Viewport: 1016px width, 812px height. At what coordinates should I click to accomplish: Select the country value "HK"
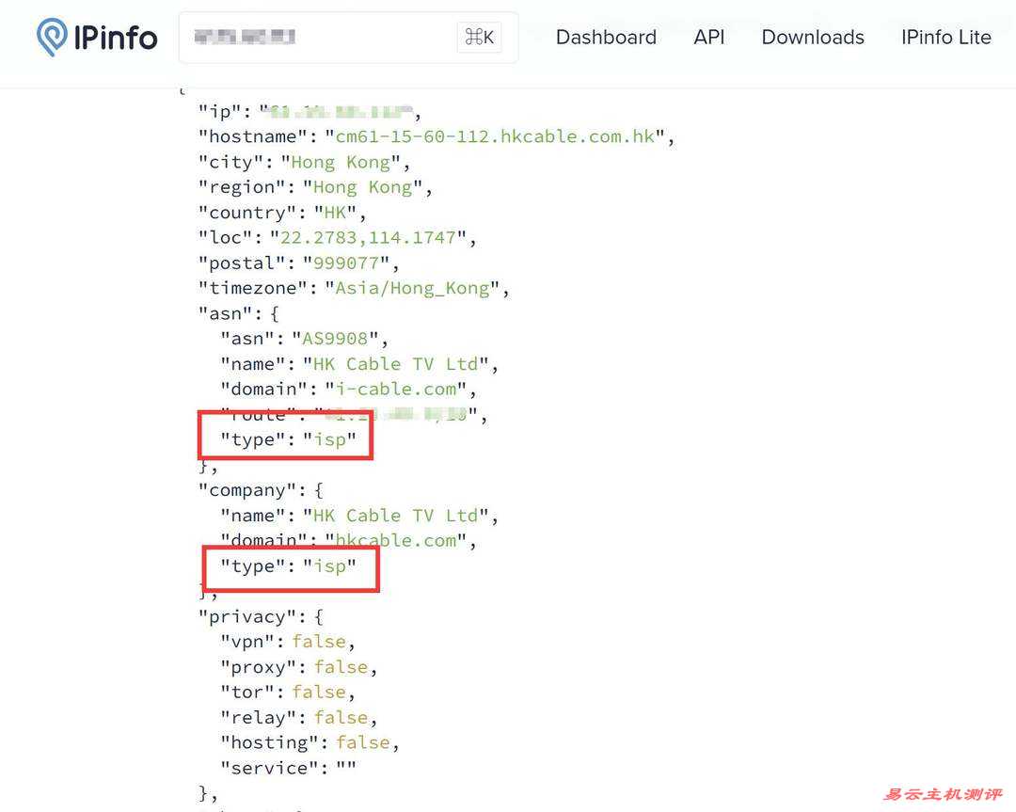335,213
